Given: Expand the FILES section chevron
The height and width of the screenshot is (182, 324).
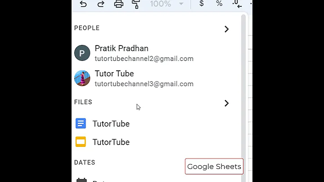Looking at the screenshot, I should point(226,103).
